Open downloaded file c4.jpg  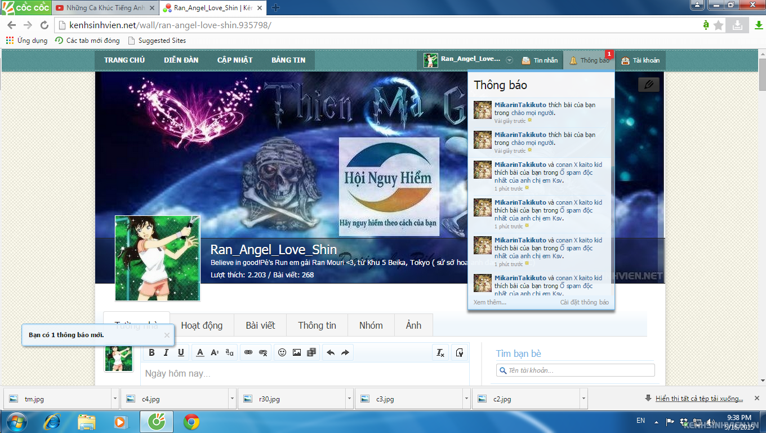click(175, 399)
